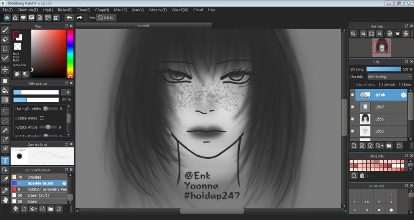Check the Bảo vệ alpha checkbox
Image resolution: width=414 pixels, height=220 pixels.
coord(353,85)
